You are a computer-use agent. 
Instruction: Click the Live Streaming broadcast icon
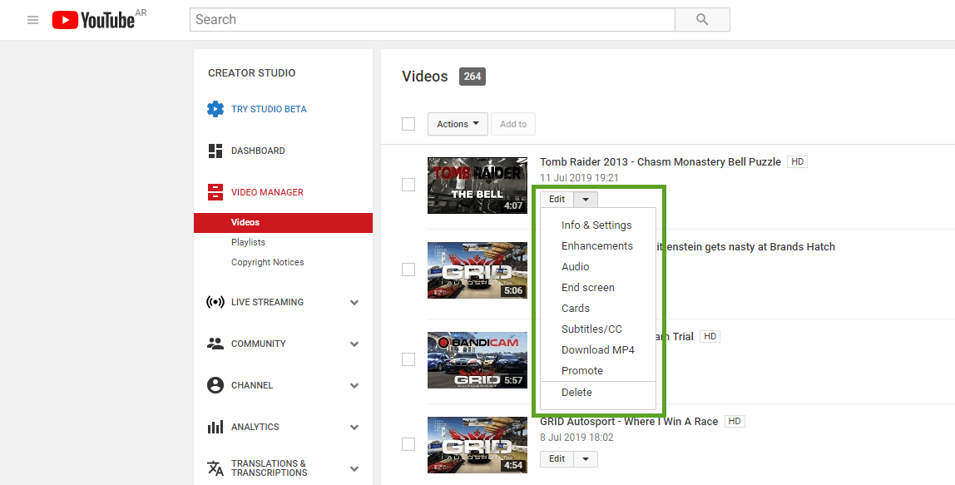[x=215, y=302]
